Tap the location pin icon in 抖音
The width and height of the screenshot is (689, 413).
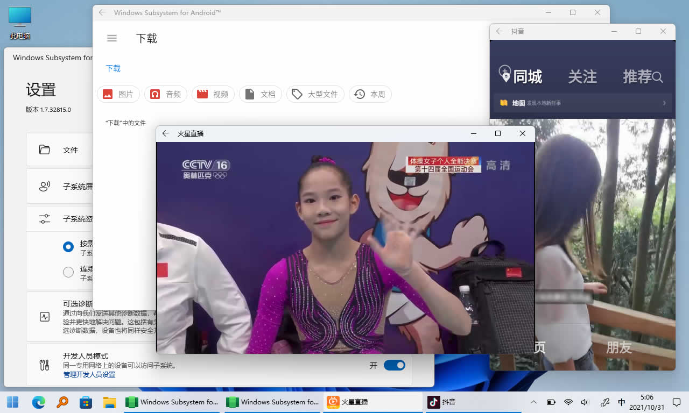click(x=505, y=74)
